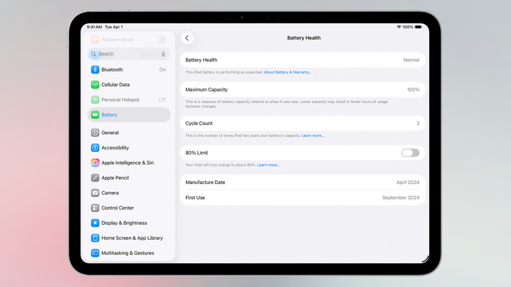Click the General gear icon

(95, 133)
